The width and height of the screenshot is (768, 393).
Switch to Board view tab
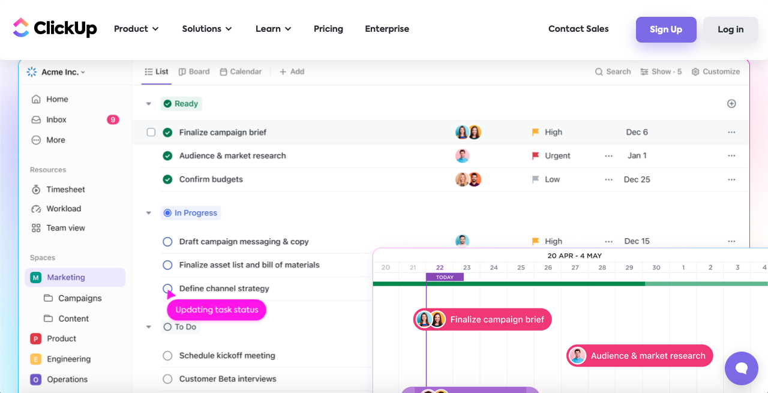click(x=194, y=71)
